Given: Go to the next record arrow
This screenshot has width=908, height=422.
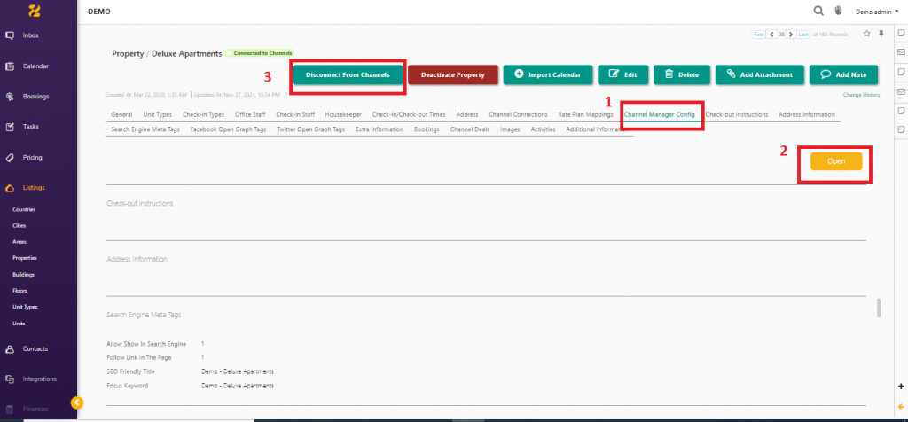Looking at the screenshot, I should [x=792, y=35].
